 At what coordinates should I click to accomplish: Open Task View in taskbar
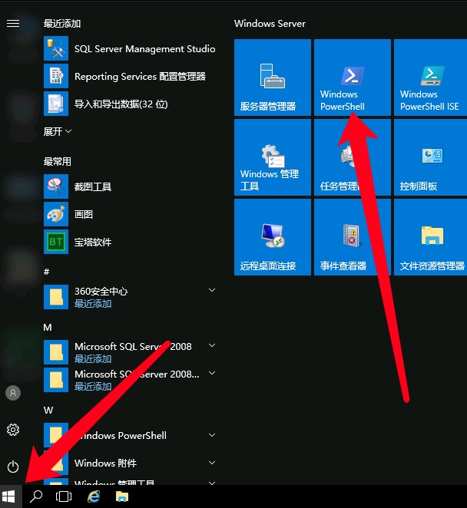pos(64,496)
